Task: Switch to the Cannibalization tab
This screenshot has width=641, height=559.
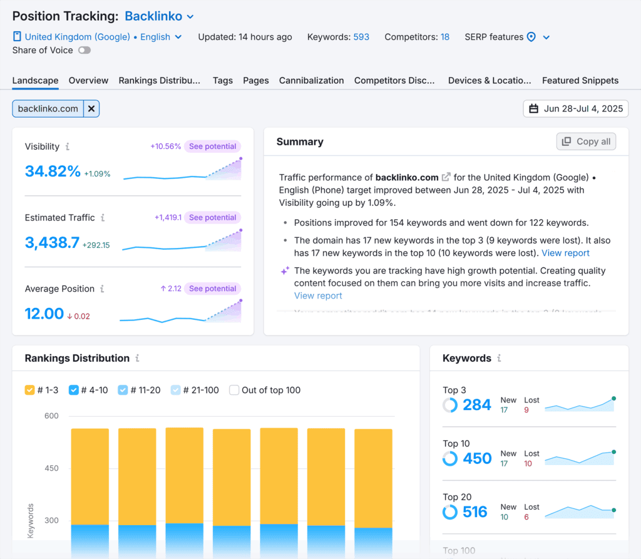Action: (311, 80)
